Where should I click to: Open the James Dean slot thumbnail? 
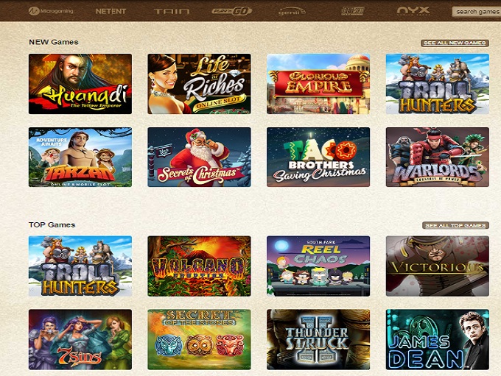tap(438, 339)
